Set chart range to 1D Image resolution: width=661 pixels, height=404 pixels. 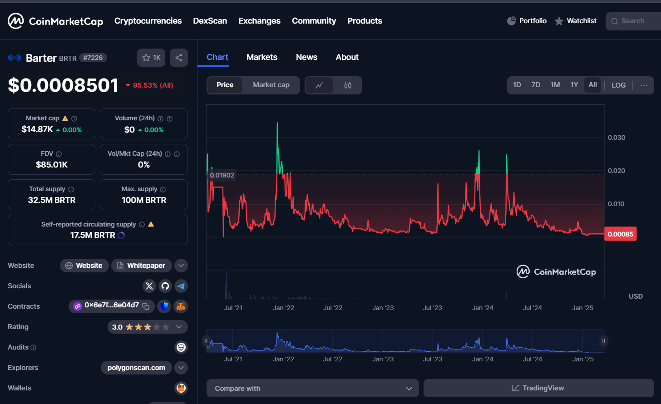pos(517,85)
